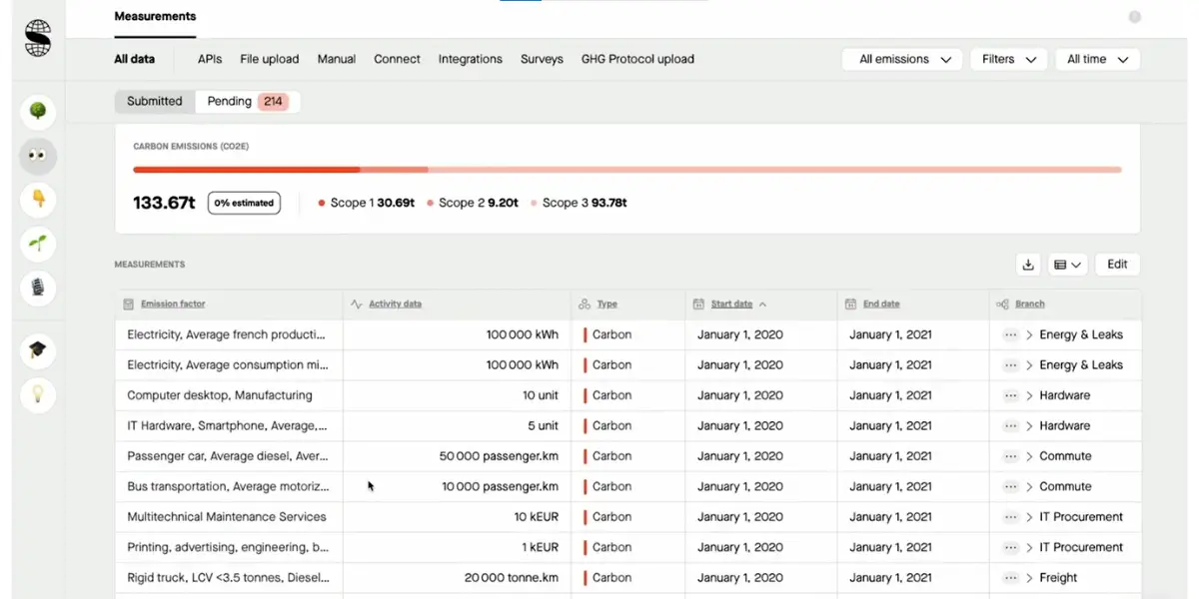Switch to the Submitted tab

tap(154, 101)
